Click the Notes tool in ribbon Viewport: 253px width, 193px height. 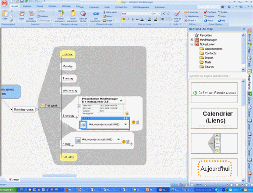coord(108,16)
